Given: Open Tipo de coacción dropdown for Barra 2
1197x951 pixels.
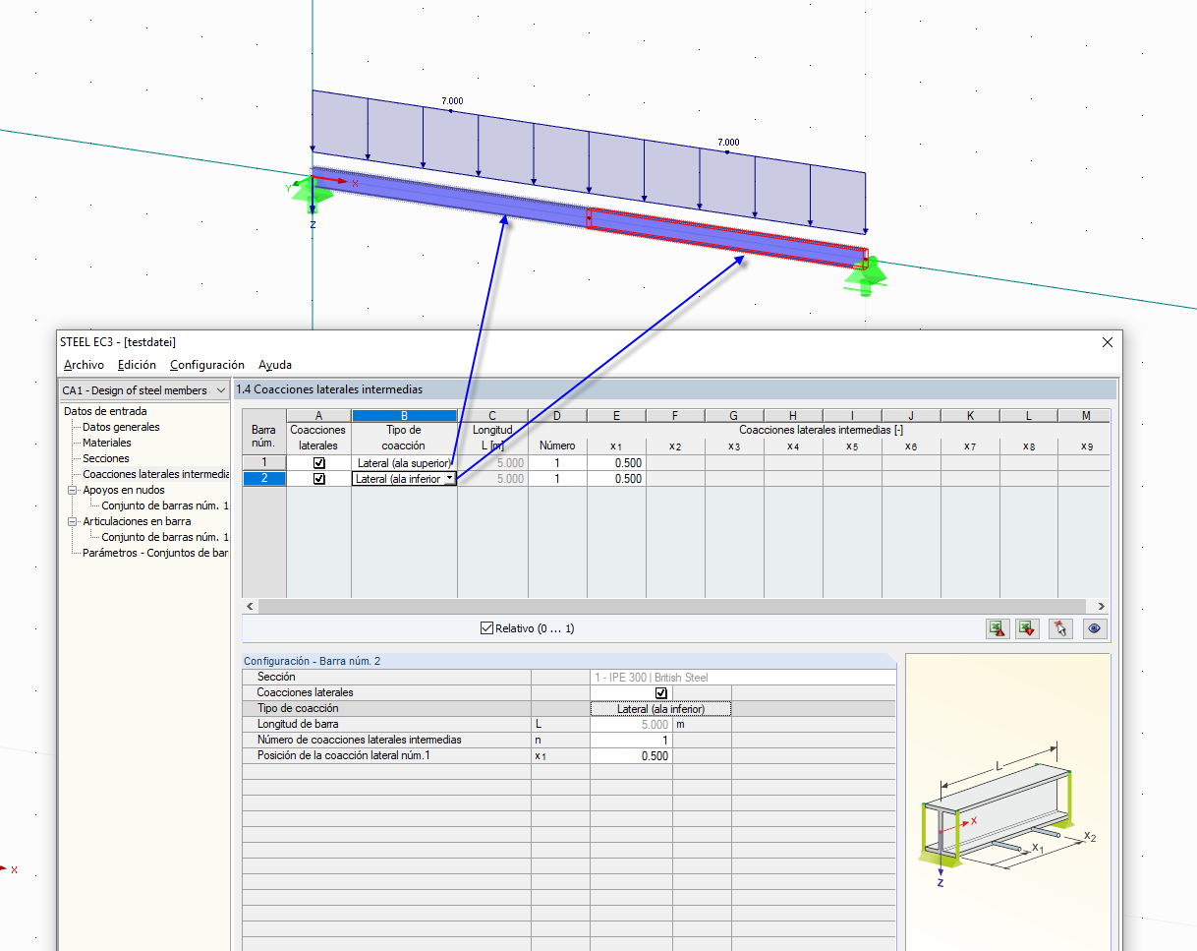Looking at the screenshot, I should [449, 479].
